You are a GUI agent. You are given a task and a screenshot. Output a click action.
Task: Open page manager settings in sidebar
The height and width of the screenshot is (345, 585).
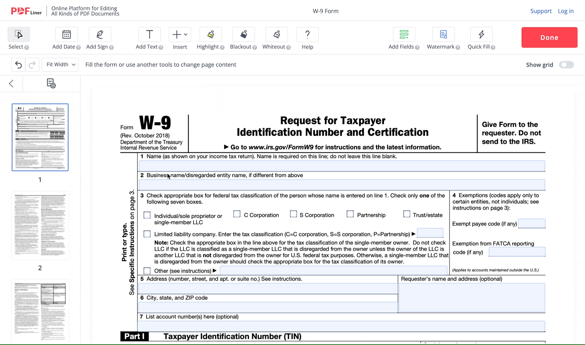pyautogui.click(x=51, y=83)
